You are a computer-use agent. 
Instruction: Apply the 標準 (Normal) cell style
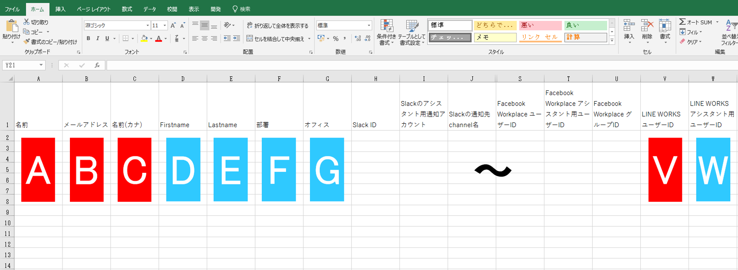pyautogui.click(x=450, y=25)
